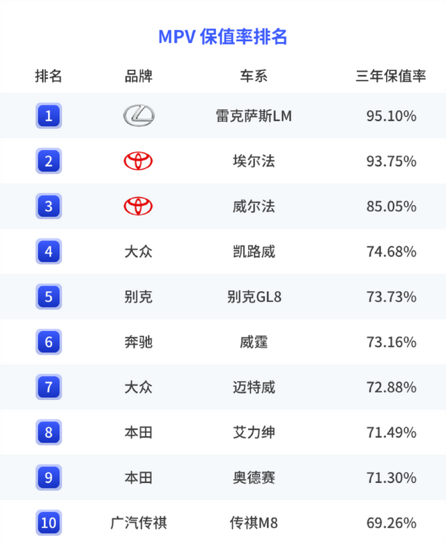
Task: Click the 三年保值率 column header
Action: (x=391, y=76)
